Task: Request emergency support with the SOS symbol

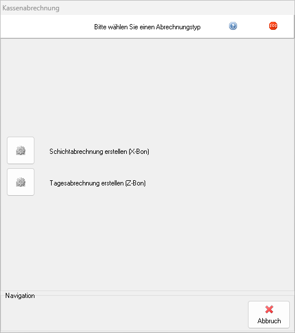Action: coord(273,26)
